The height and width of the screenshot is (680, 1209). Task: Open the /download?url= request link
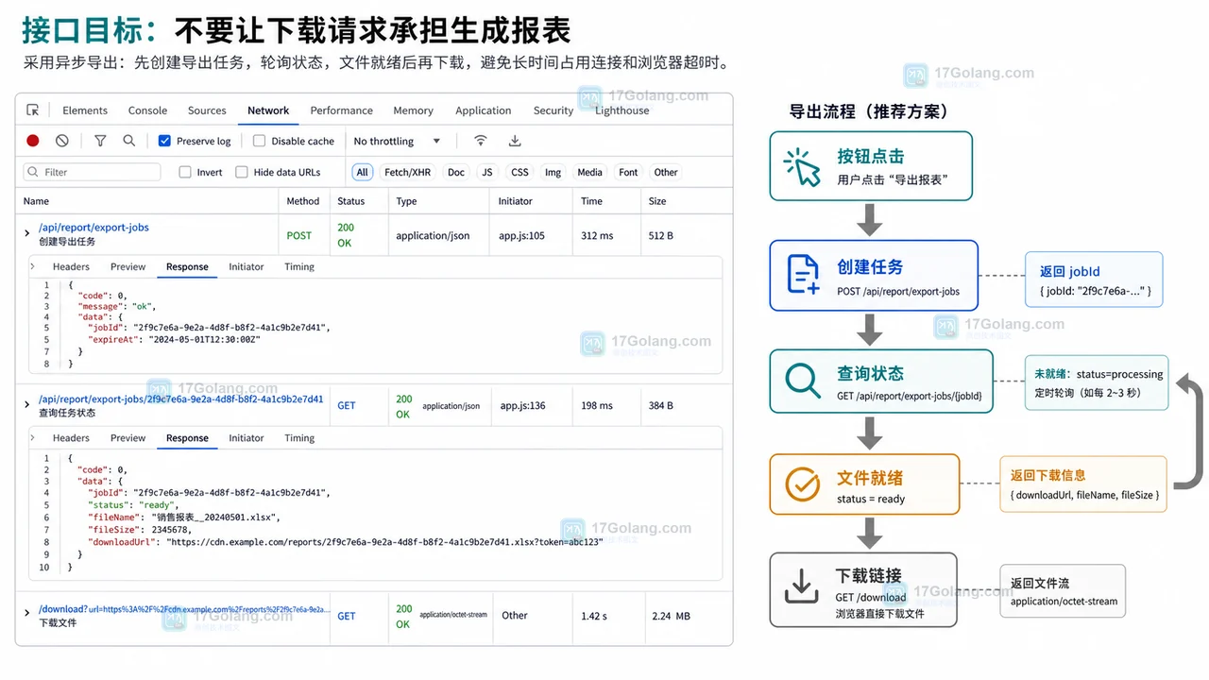(184, 609)
